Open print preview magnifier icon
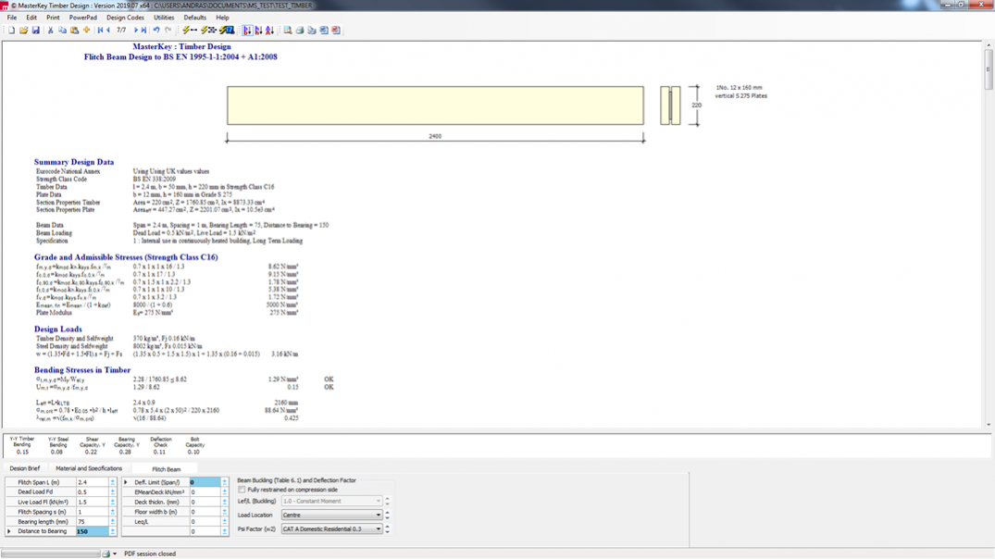Viewport: 995px width, 559px height. tap(288, 31)
